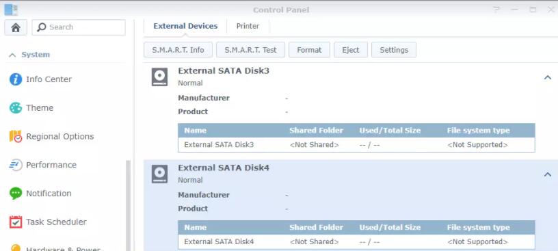Open Task Scheduler calendar icon
This screenshot has height=251, width=558.
point(16,222)
